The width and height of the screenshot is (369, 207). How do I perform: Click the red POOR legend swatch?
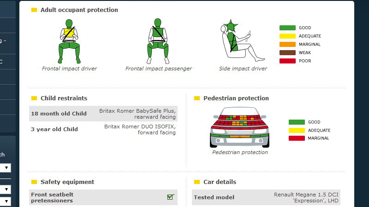coord(287,61)
